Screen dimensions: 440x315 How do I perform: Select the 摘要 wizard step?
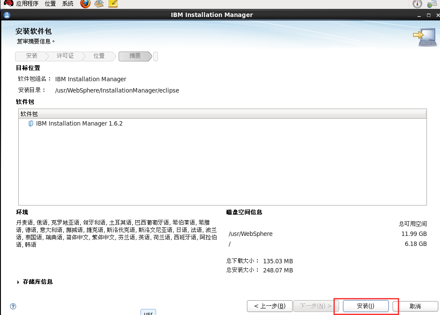pyautogui.click(x=135, y=56)
